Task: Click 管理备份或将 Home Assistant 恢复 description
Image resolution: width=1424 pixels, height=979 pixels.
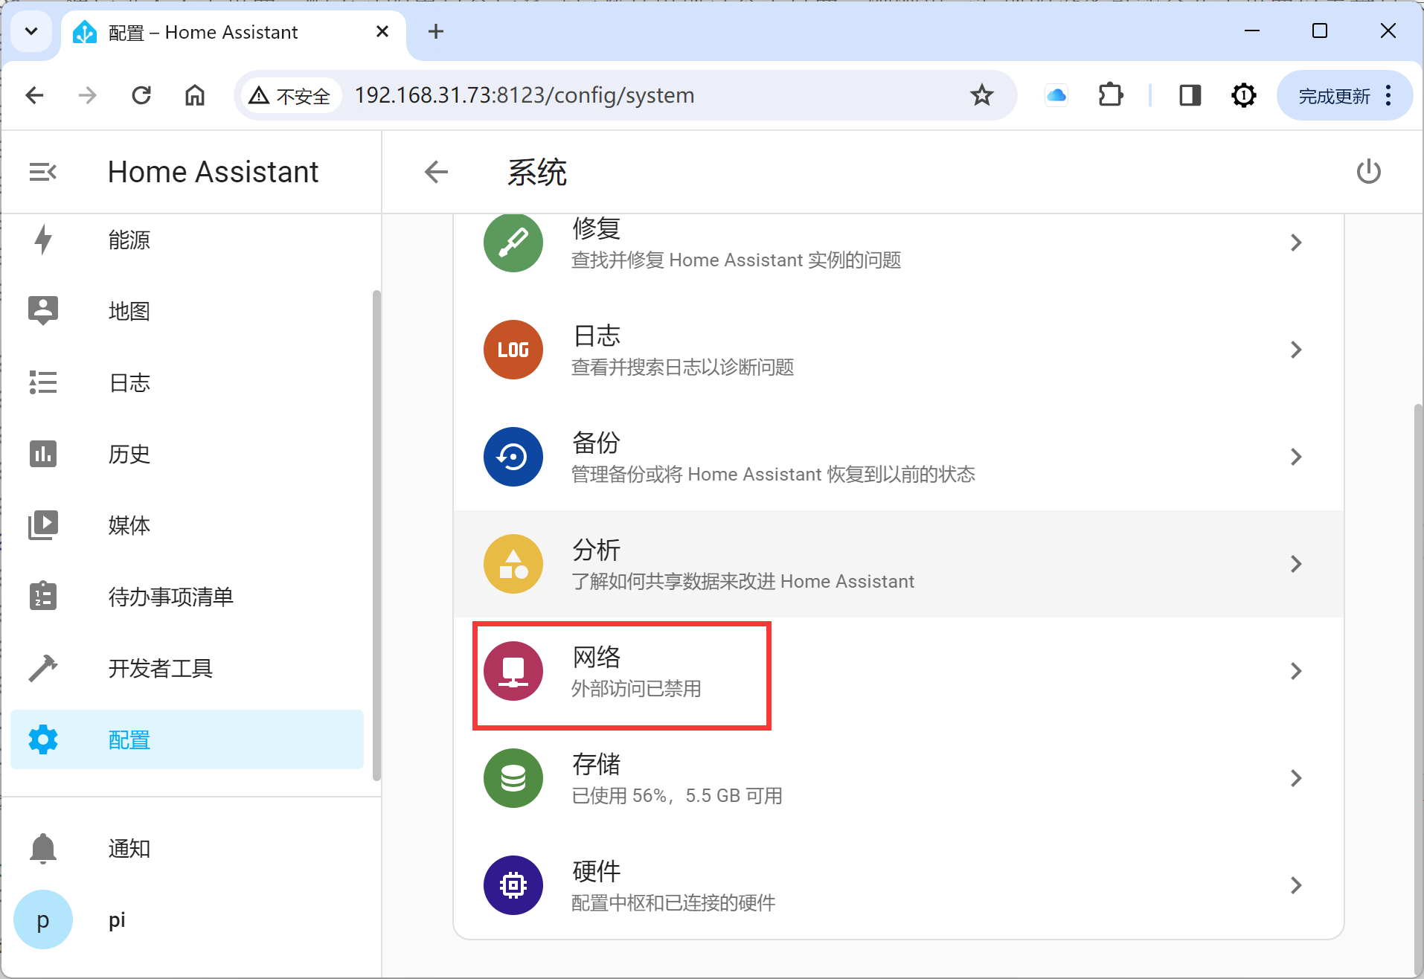Action: point(773,474)
